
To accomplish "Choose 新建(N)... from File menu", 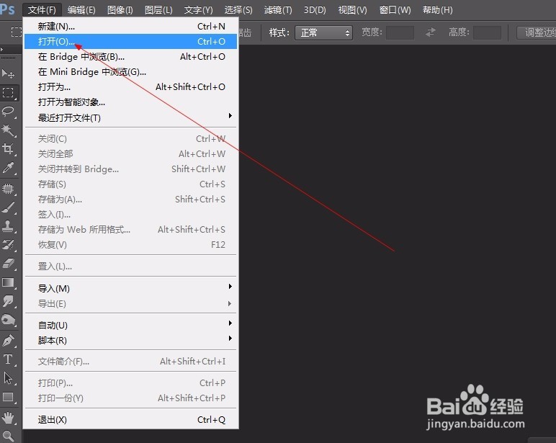I will [131, 27].
